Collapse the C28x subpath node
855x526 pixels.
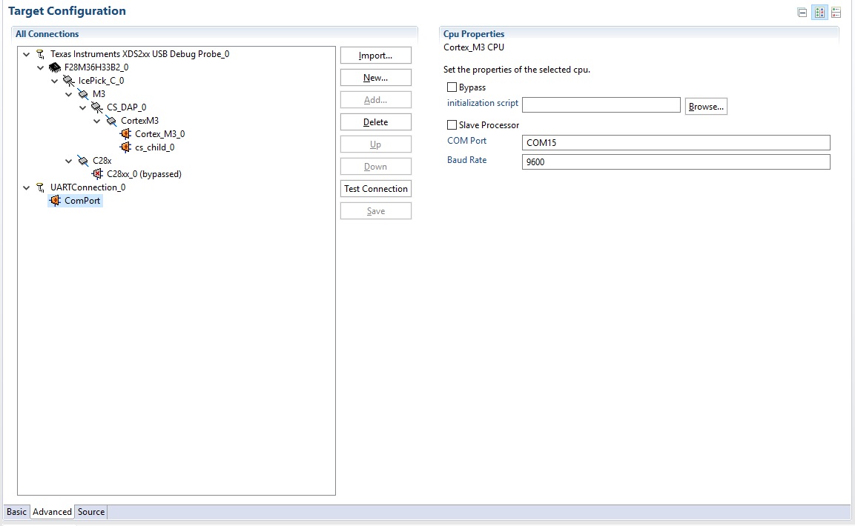(68, 161)
